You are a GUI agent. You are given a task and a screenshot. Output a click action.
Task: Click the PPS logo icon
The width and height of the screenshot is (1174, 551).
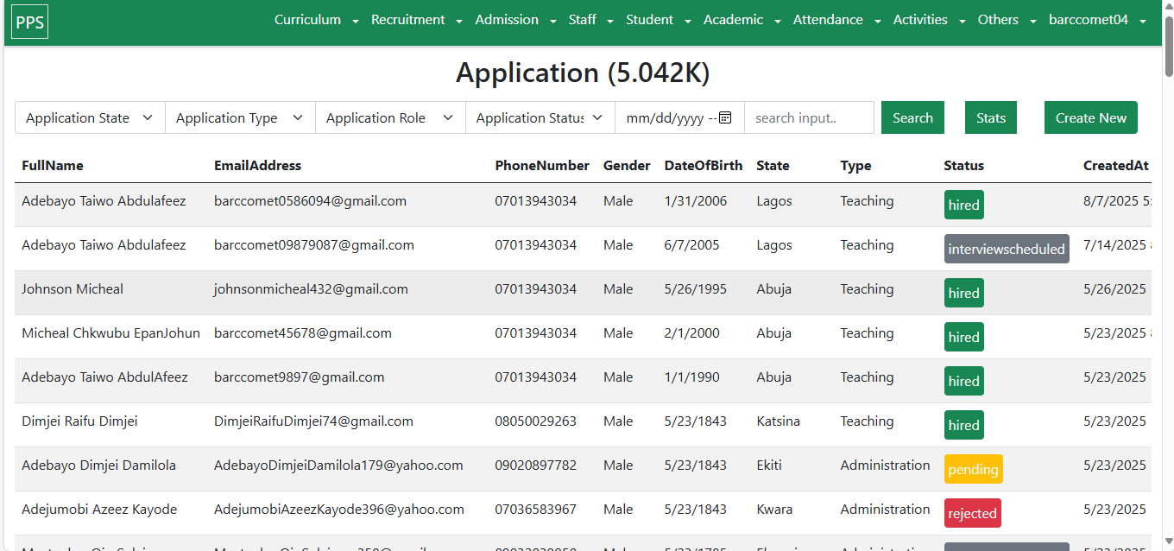point(30,22)
